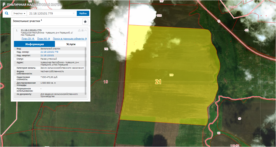Open the Участки search type dropdown
Screen dimensions: 276x147
[x=19, y=13]
